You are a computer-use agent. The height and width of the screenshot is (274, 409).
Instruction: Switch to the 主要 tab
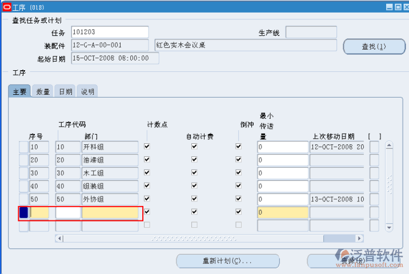[20, 91]
